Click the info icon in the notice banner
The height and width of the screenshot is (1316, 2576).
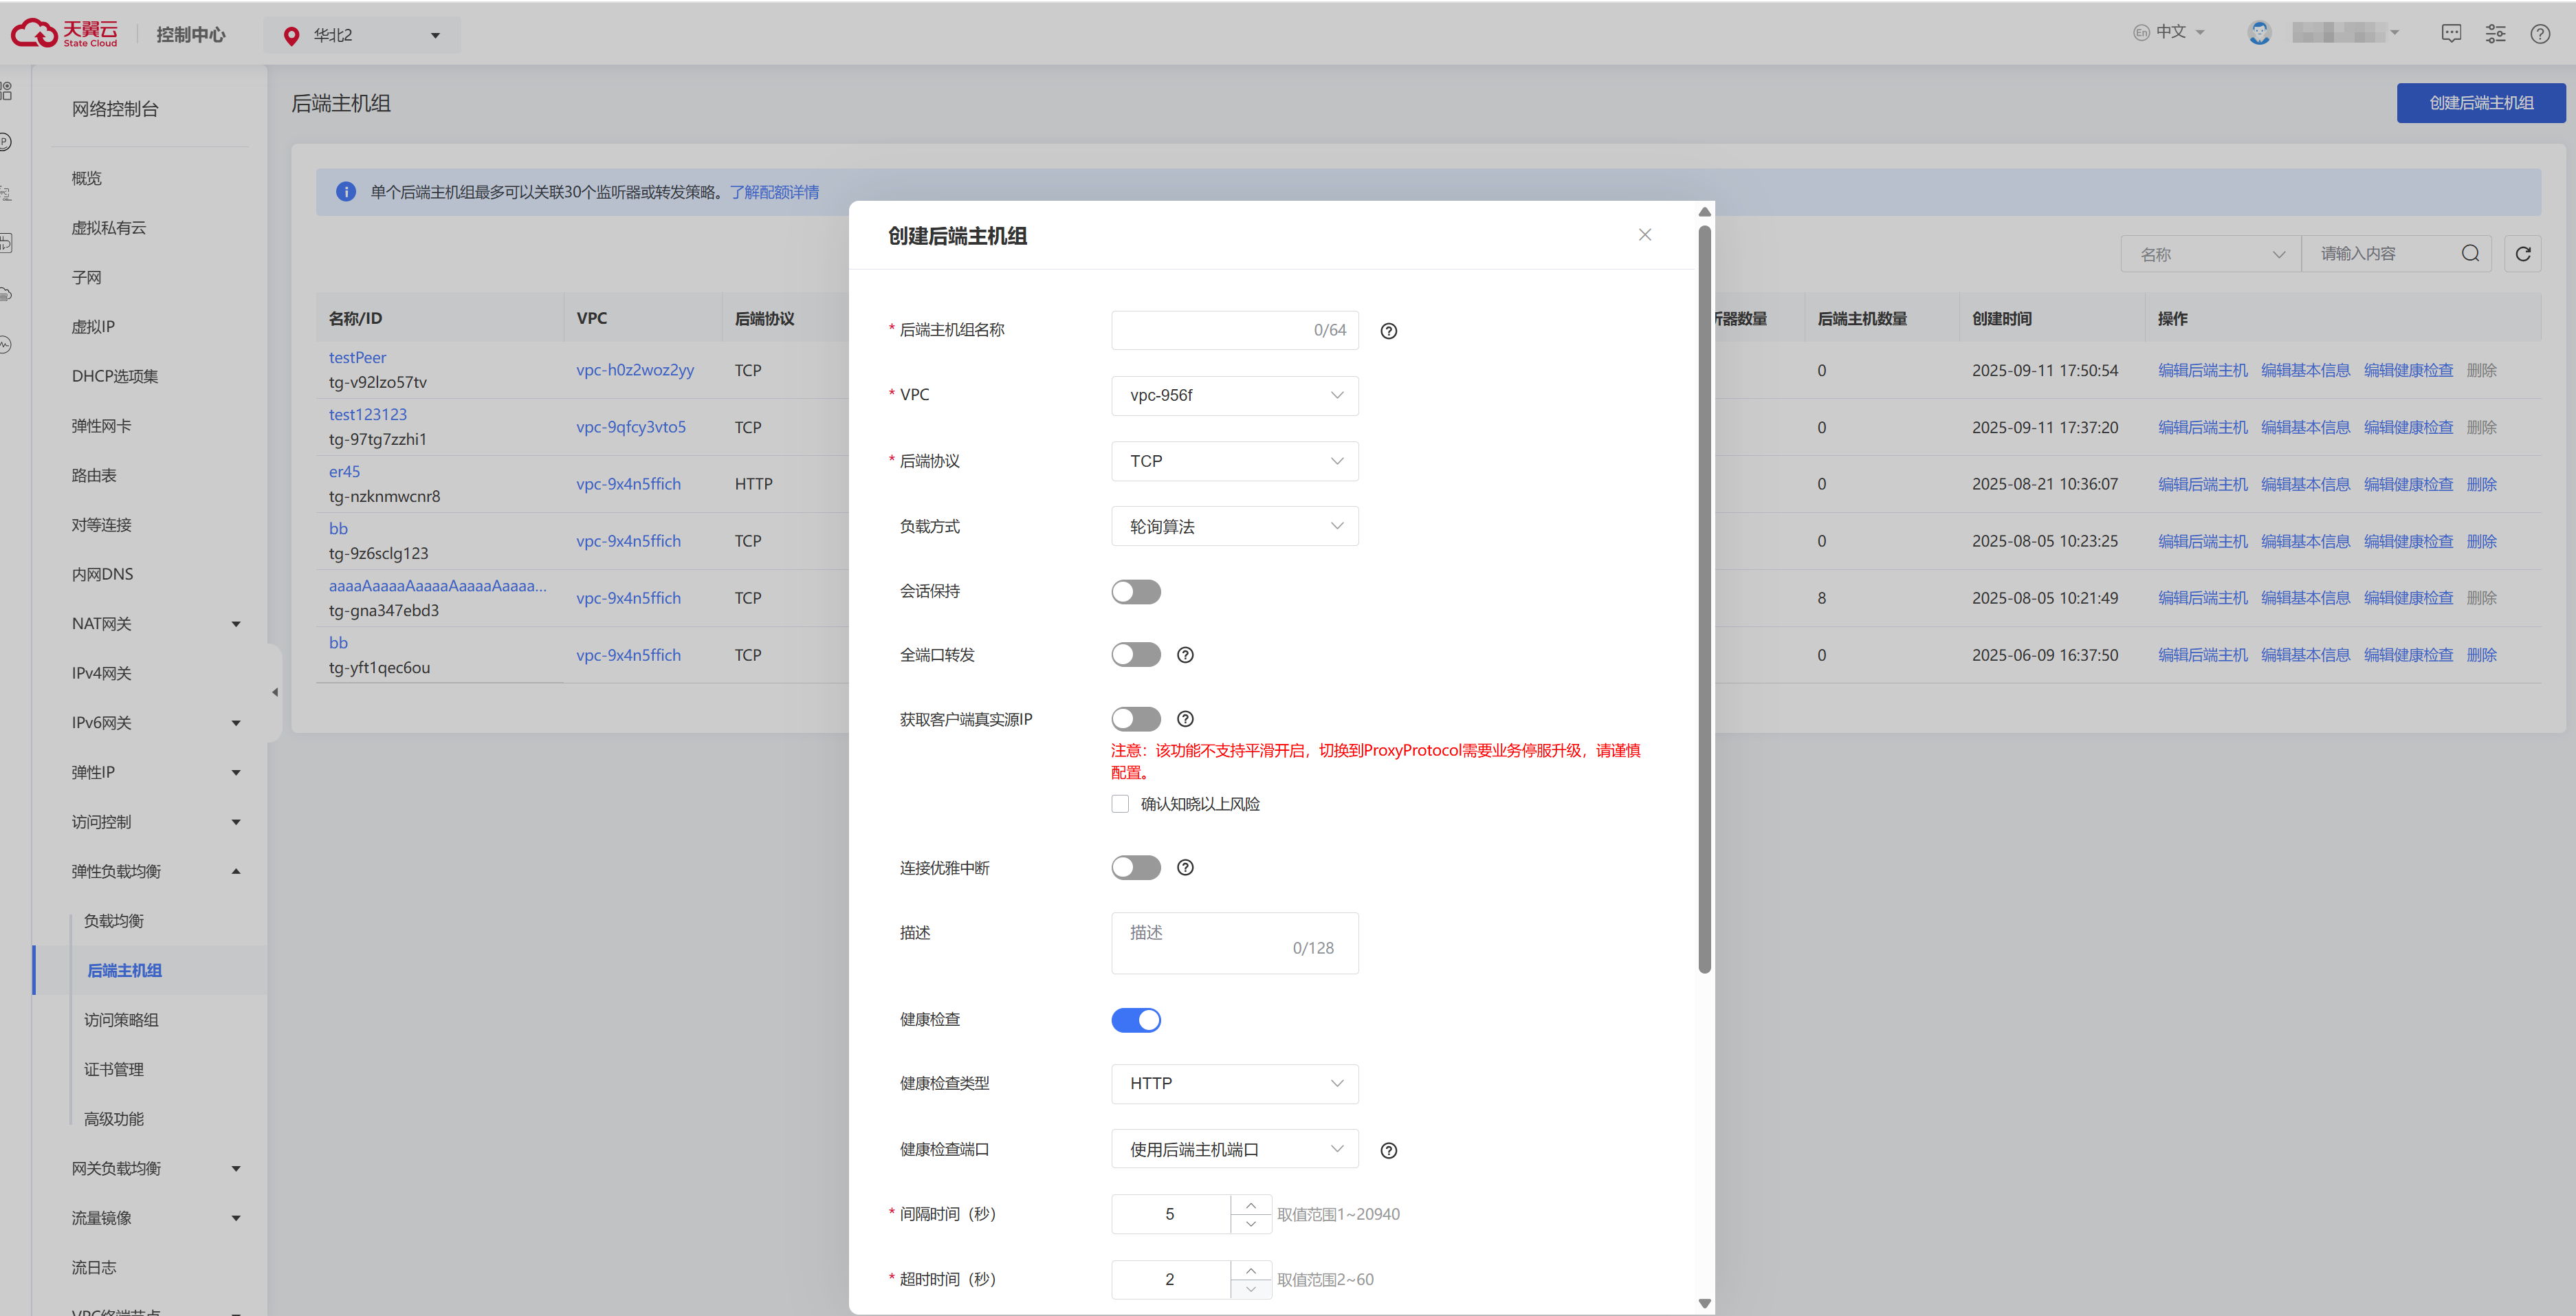[x=346, y=192]
